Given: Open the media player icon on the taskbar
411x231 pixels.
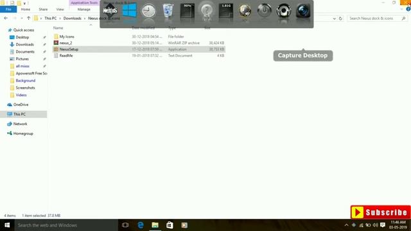Looking at the screenshot, I should point(184,225).
